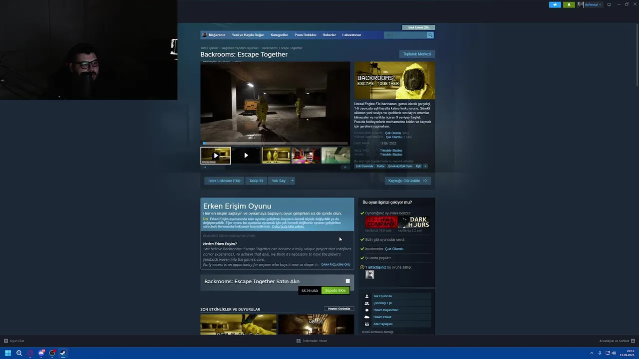This screenshot has height=359, width=639.
Task: Open the green notifications bell
Action: [x=569, y=4]
